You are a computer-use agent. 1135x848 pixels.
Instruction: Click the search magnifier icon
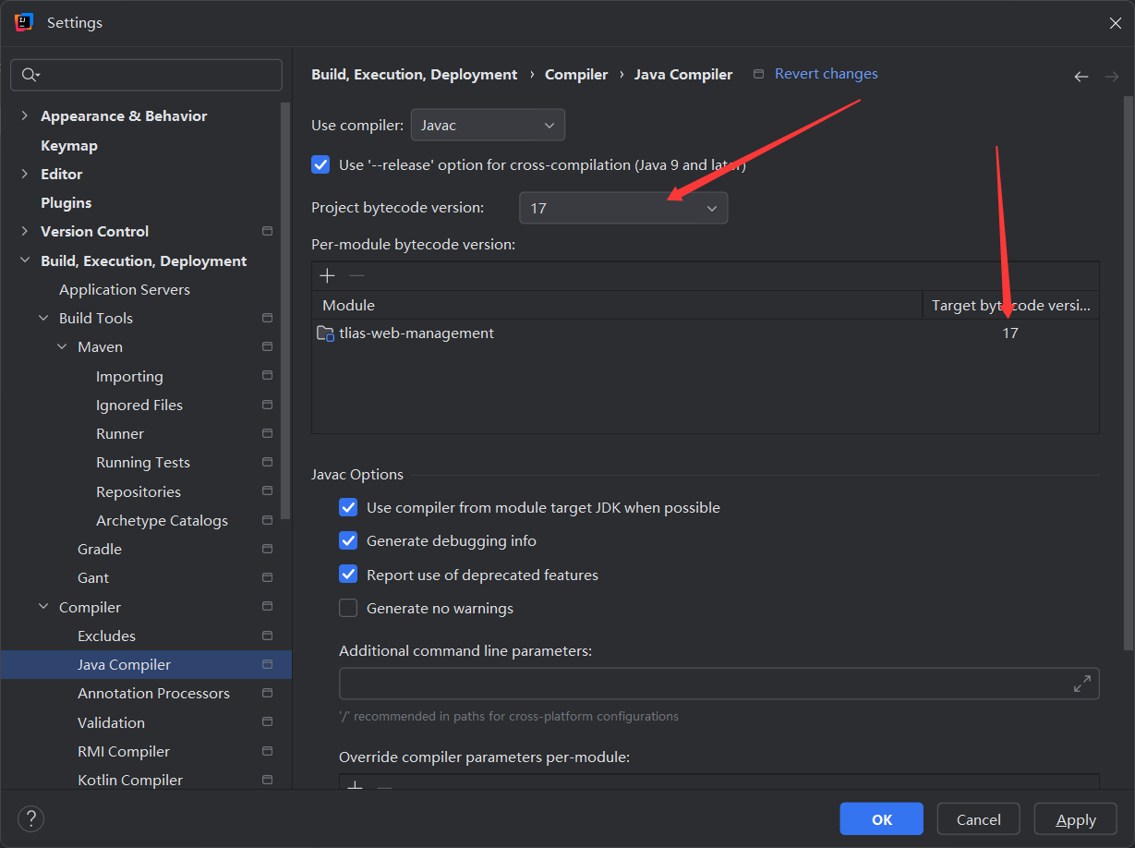click(30, 75)
